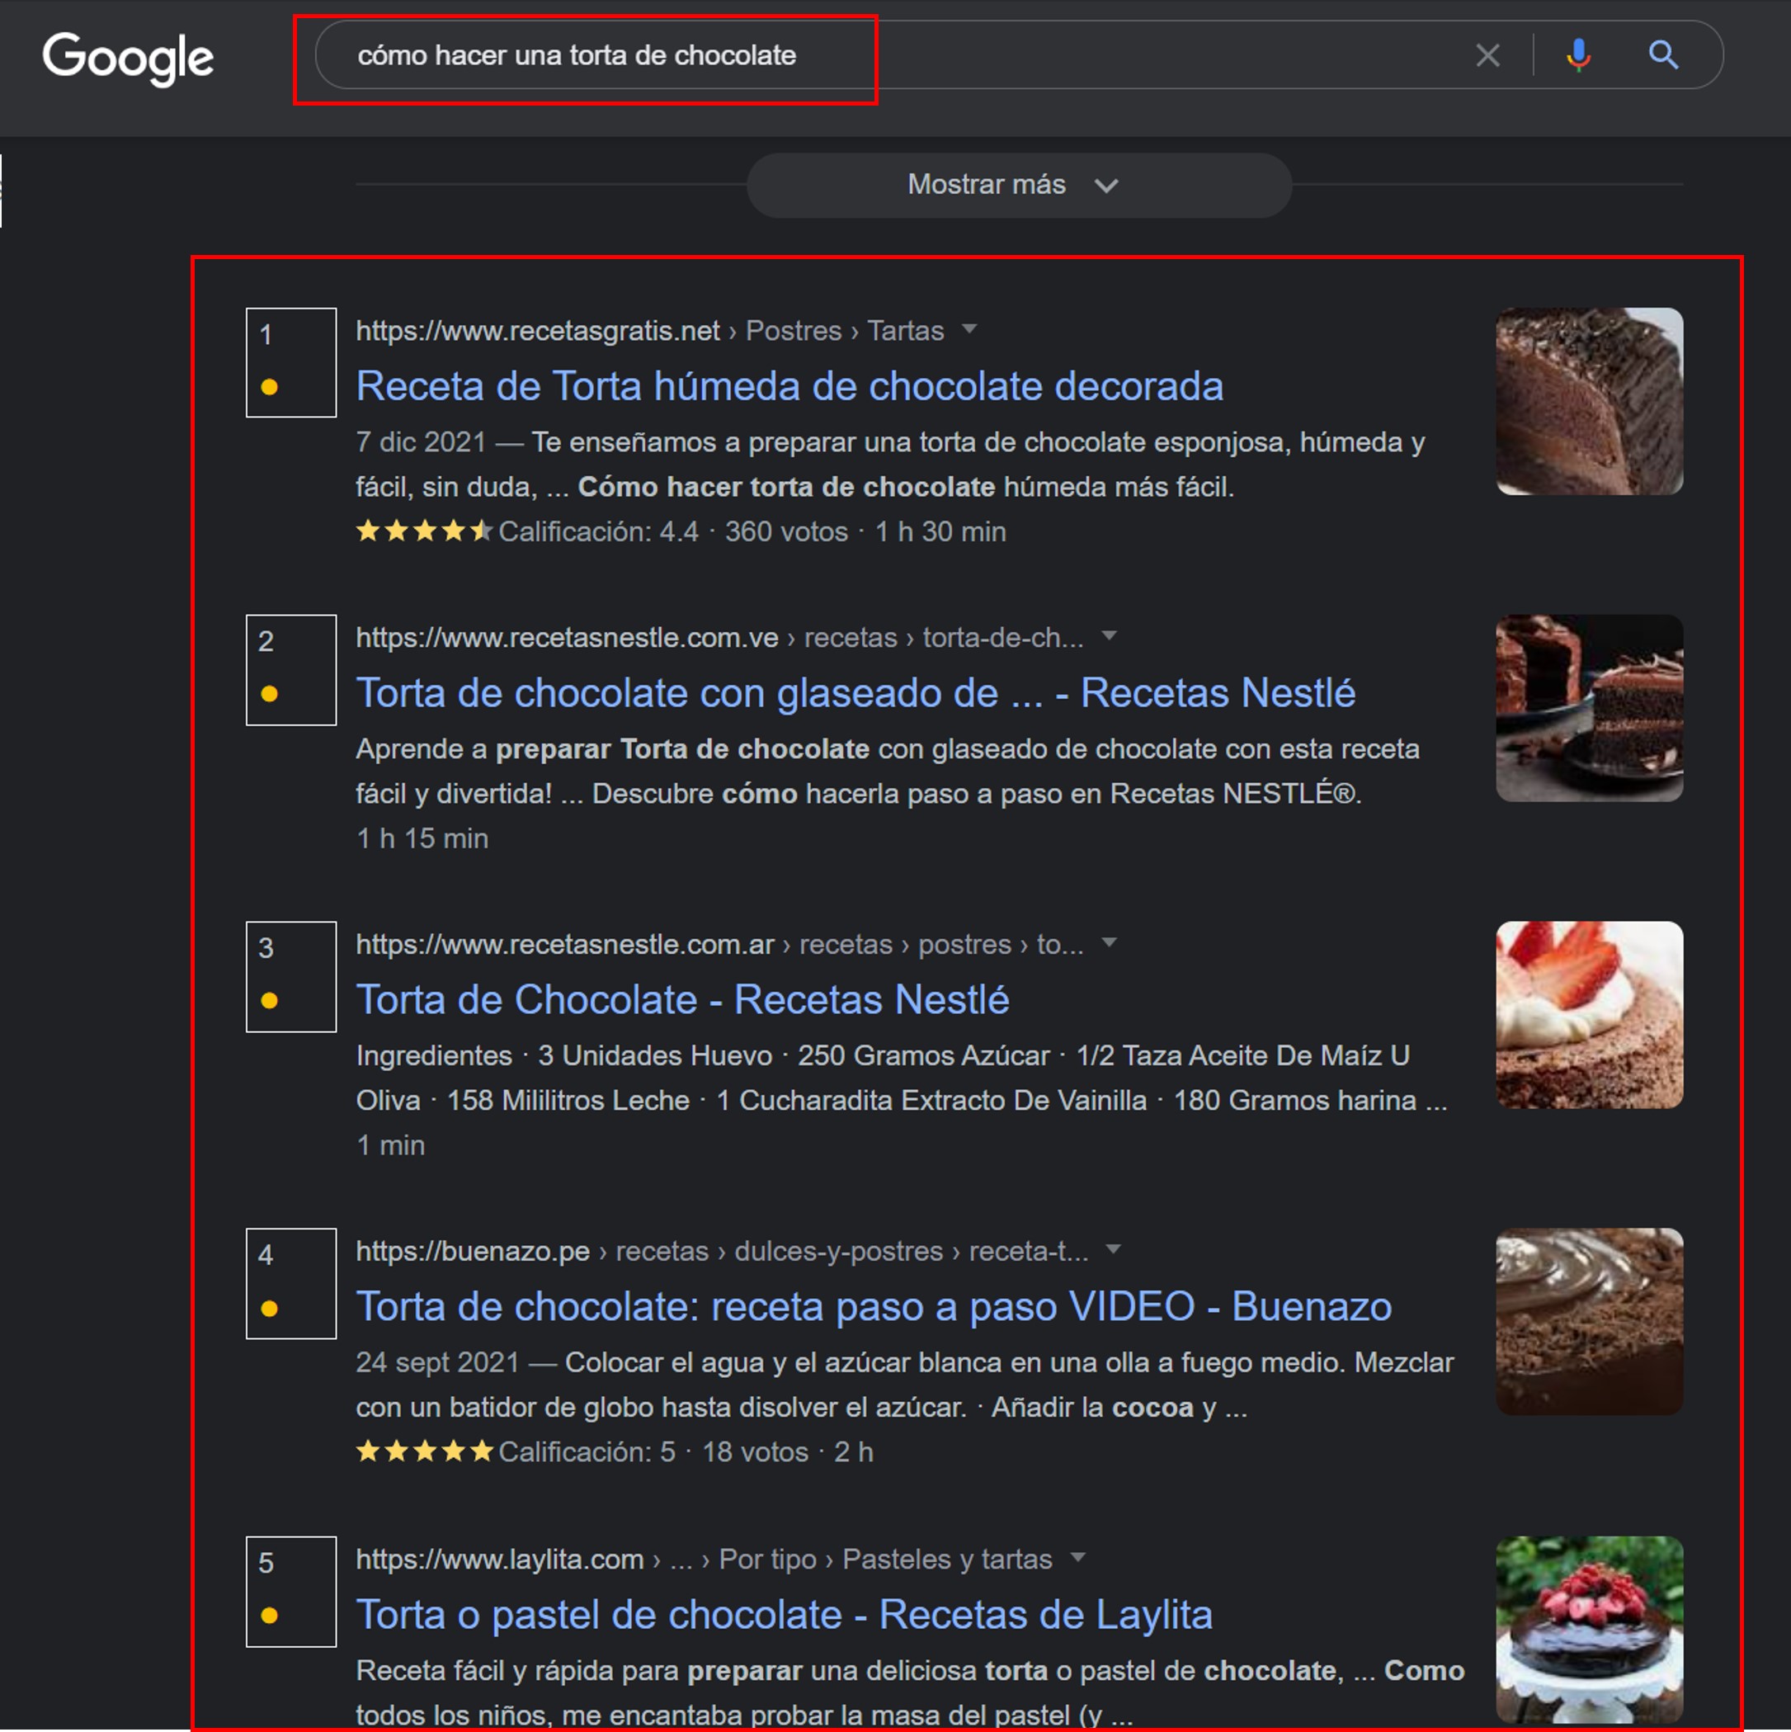Open 'Receta de Torta húmeda de chocolate decorada'

(789, 385)
